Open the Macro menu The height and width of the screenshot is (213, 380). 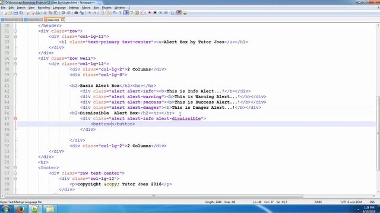click(86, 8)
